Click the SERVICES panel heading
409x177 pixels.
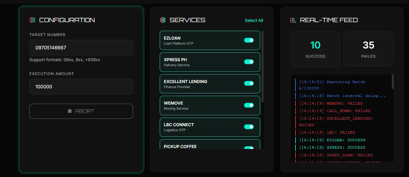(187, 20)
